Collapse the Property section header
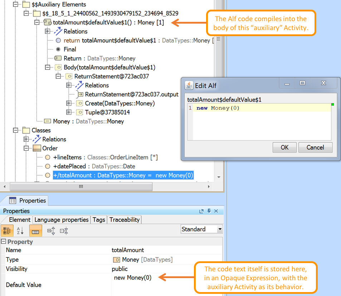This screenshot has width=341, height=296. point(4,242)
